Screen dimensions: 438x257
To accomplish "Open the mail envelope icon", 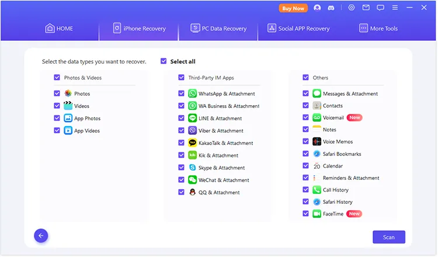I will pos(366,8).
